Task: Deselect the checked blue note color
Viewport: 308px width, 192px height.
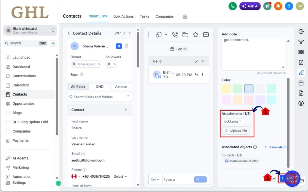Action: 249,88
